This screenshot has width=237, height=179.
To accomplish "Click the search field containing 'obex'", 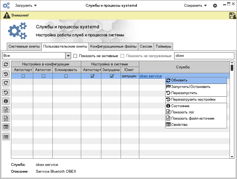I will (204, 56).
